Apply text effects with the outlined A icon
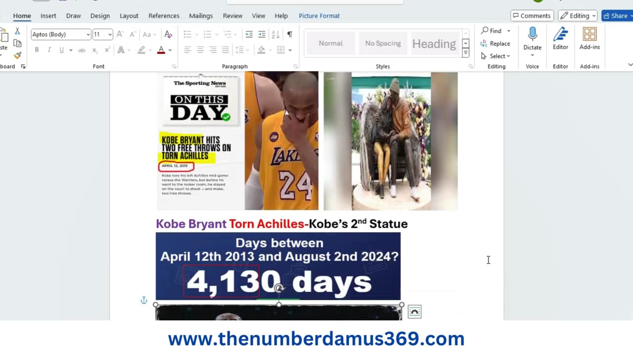The image size is (633, 356). tap(121, 50)
